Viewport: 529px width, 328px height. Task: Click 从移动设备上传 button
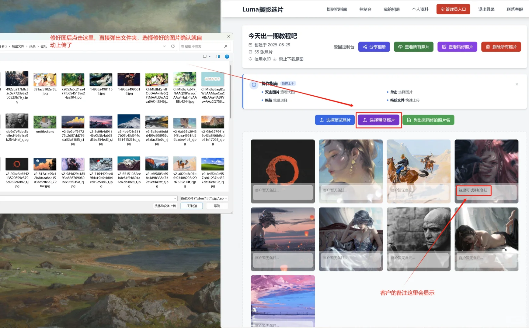pos(165,206)
